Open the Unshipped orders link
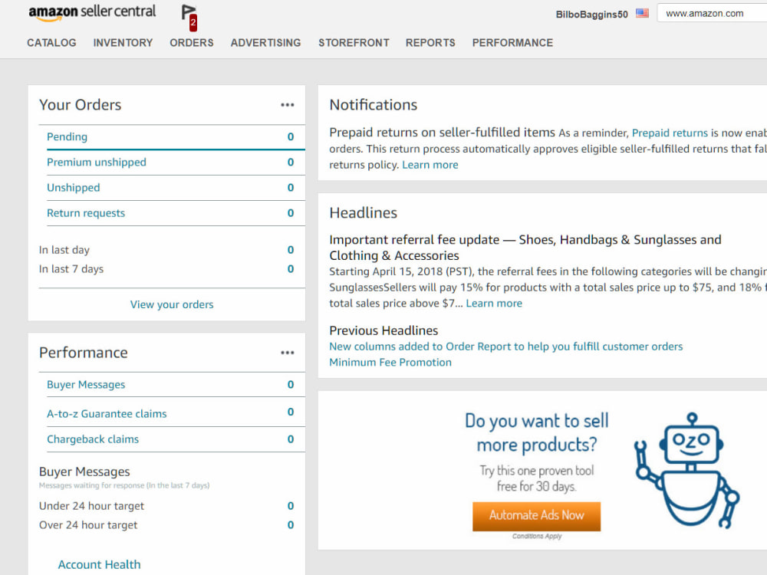This screenshot has width=767, height=575. 74,188
